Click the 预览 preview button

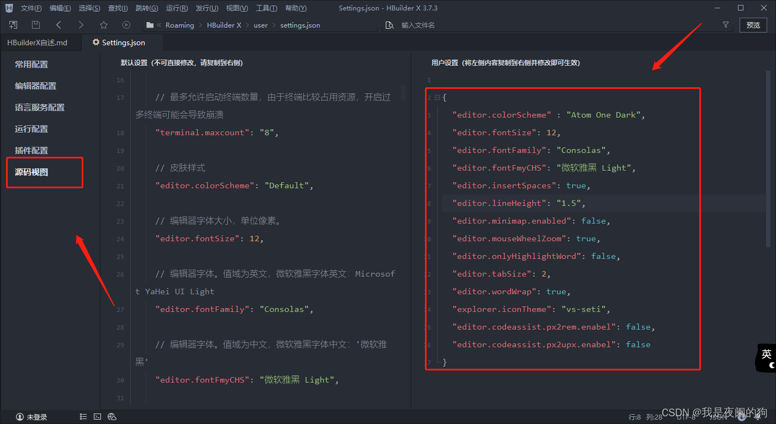(x=753, y=25)
